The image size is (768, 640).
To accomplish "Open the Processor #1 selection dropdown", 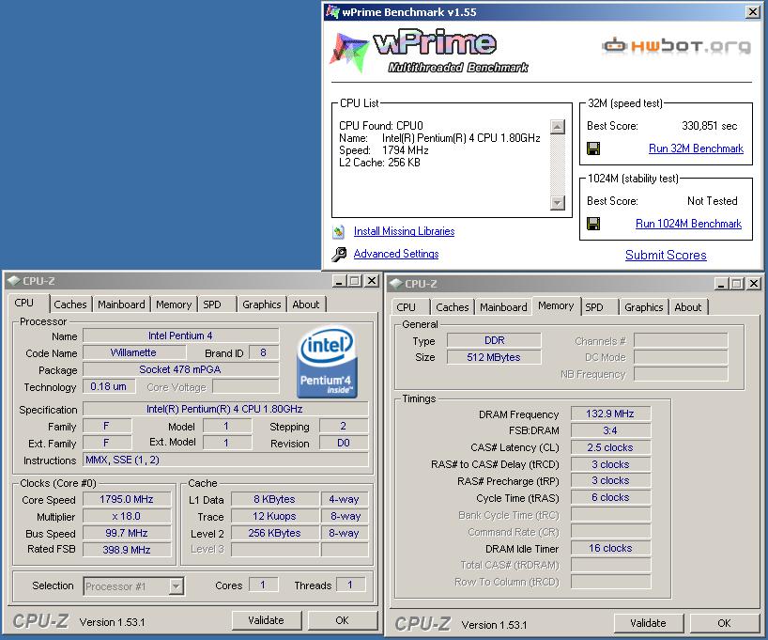I will (176, 586).
